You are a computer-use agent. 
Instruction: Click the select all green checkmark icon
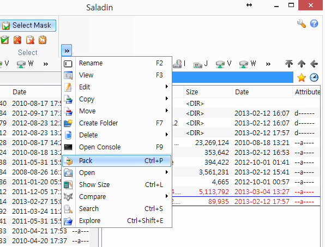[x=5, y=40]
